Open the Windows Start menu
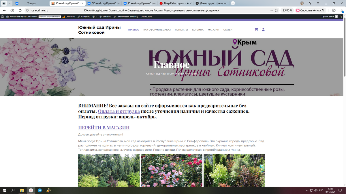This screenshot has height=194, width=346. 4,190
